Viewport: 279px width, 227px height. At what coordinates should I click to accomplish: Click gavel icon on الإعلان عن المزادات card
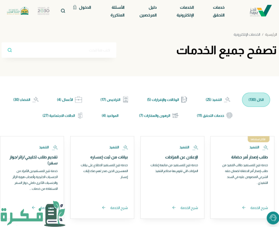pyautogui.click(x=195, y=148)
